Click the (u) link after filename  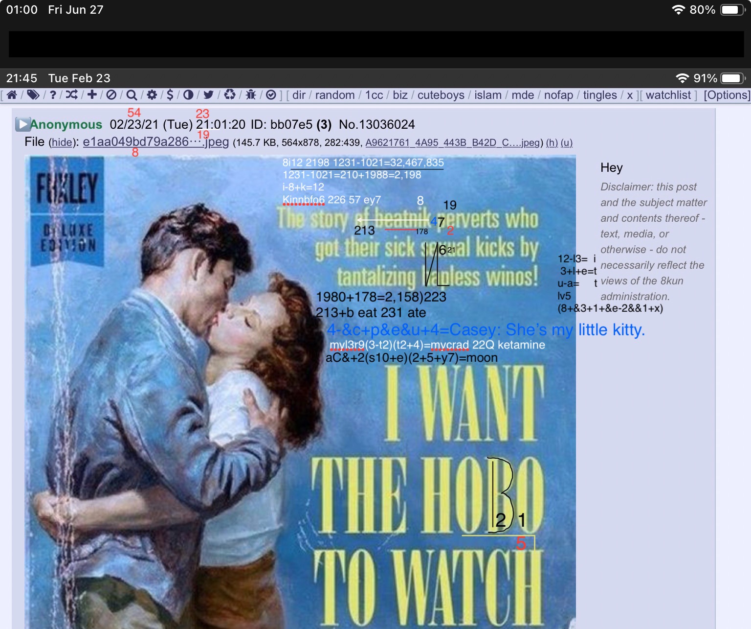click(567, 142)
